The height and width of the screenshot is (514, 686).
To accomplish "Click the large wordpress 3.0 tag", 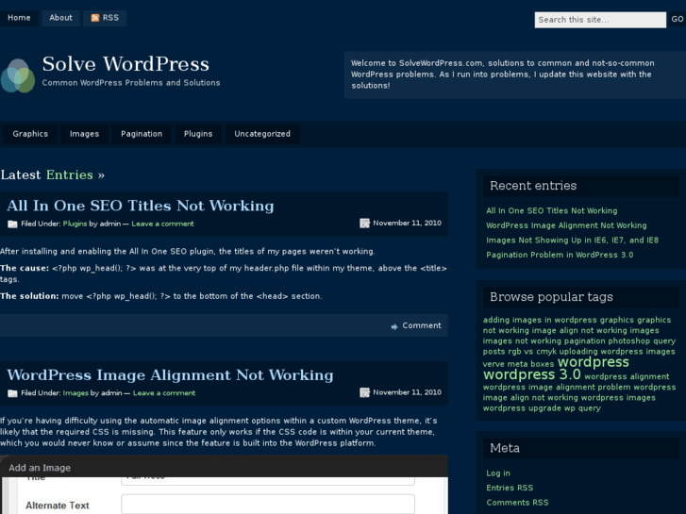I will pos(532,374).
